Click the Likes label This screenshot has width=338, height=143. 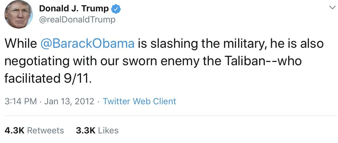[x=108, y=130]
